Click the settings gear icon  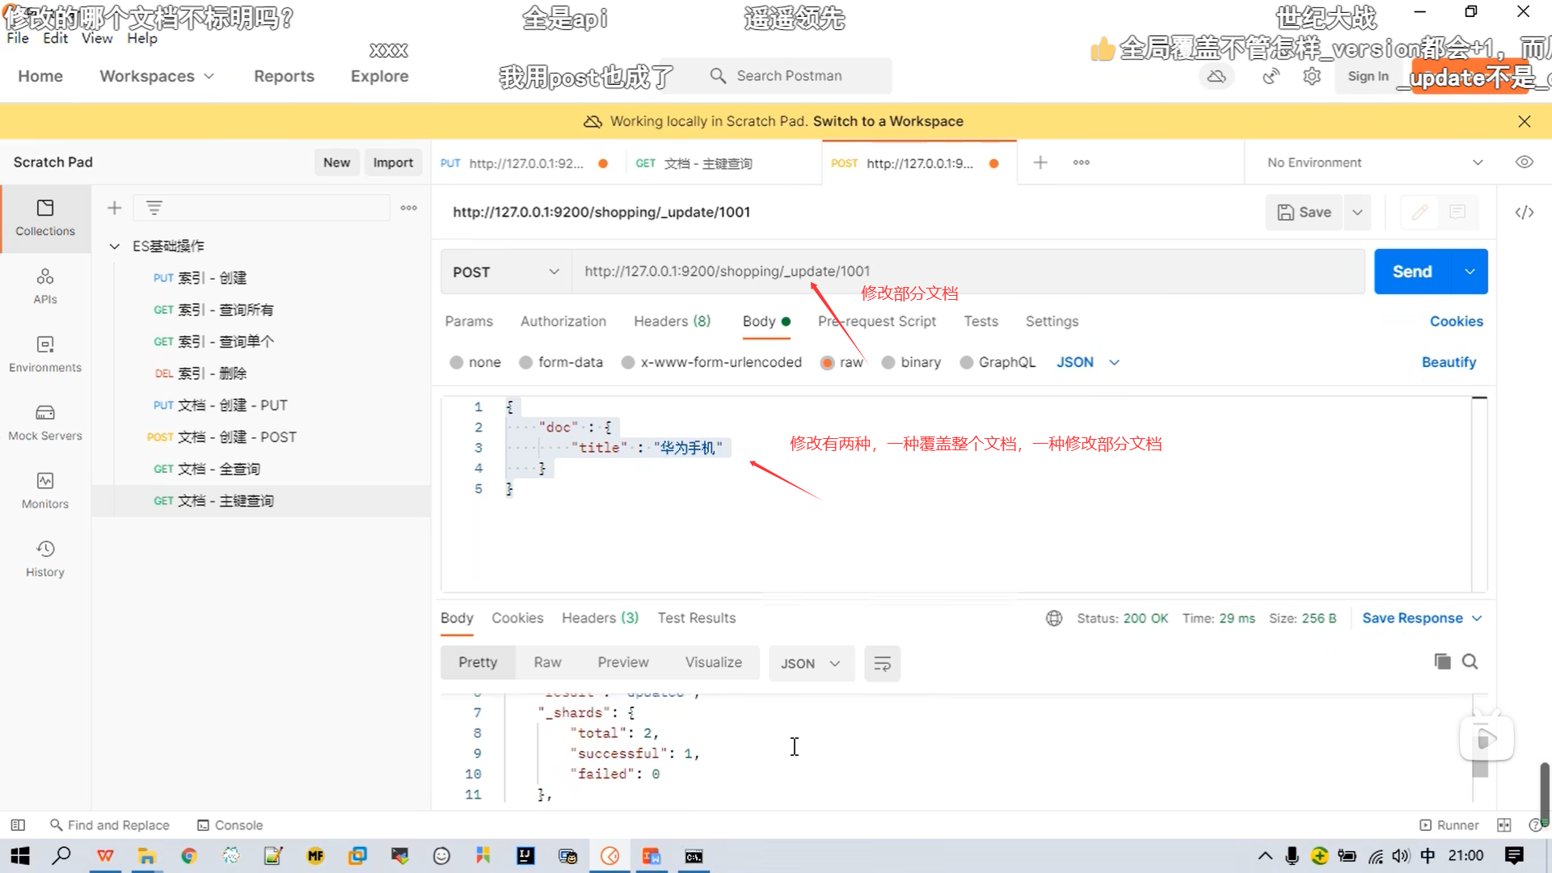pyautogui.click(x=1311, y=76)
